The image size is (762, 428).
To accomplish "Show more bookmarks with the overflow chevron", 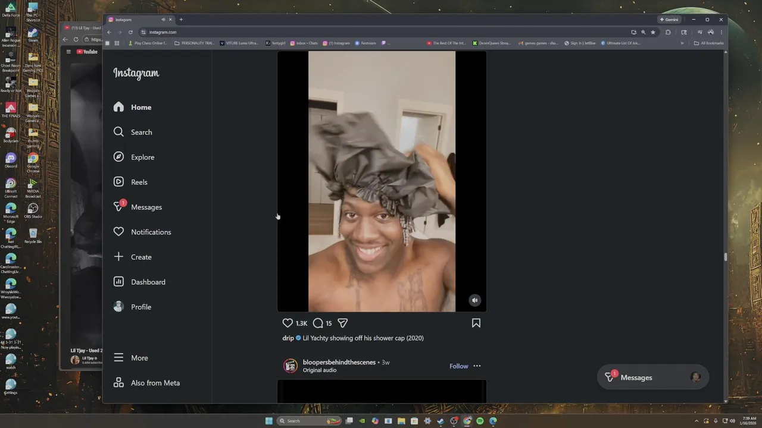I will 682,43.
